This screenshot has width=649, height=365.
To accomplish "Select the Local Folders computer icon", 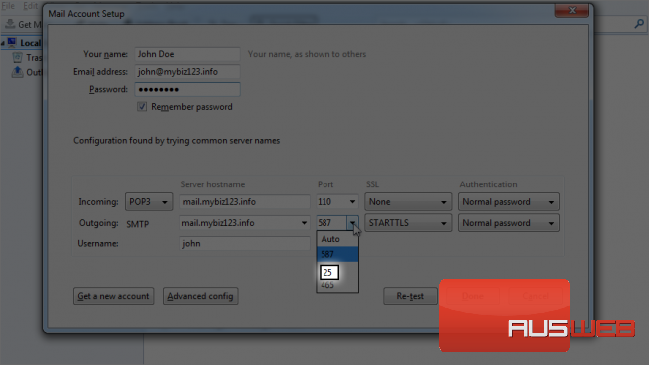I will 12,43.
